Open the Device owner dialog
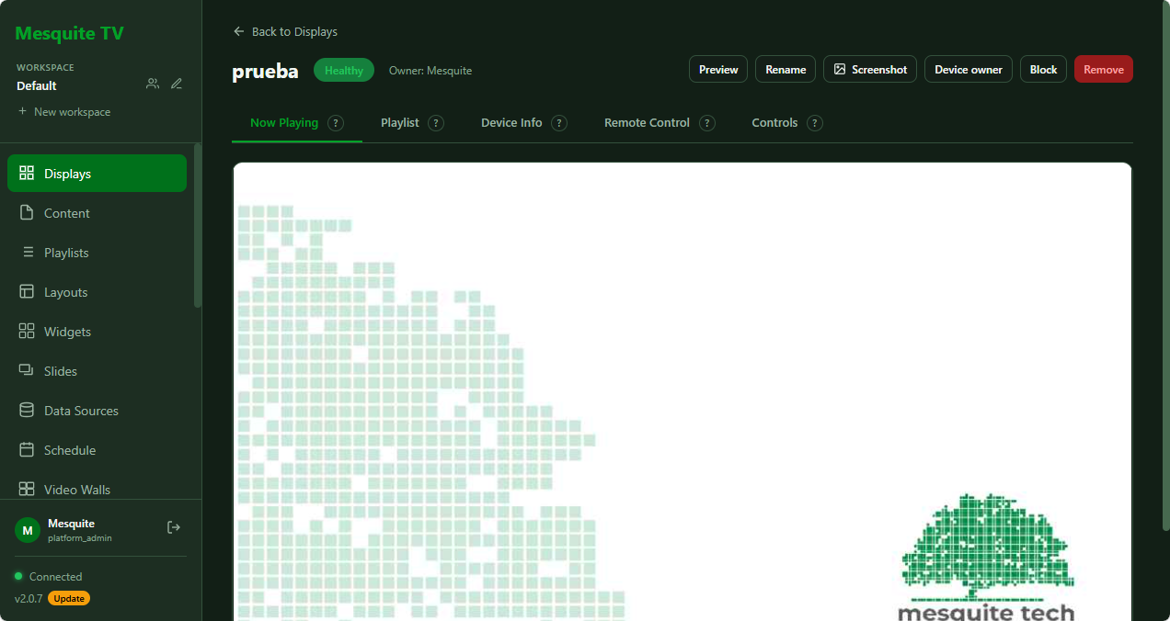The height and width of the screenshot is (621, 1170). click(969, 70)
